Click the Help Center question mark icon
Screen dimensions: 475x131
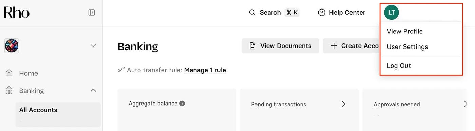(321, 13)
